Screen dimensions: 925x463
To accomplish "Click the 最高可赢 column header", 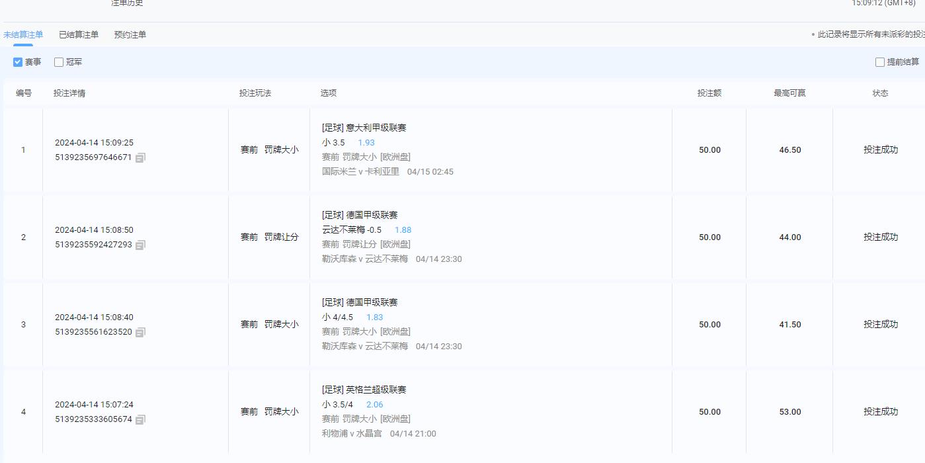I will click(789, 93).
